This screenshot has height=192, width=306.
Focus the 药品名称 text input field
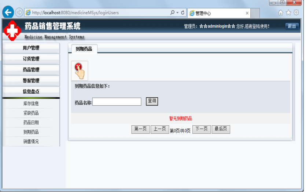click(117, 102)
